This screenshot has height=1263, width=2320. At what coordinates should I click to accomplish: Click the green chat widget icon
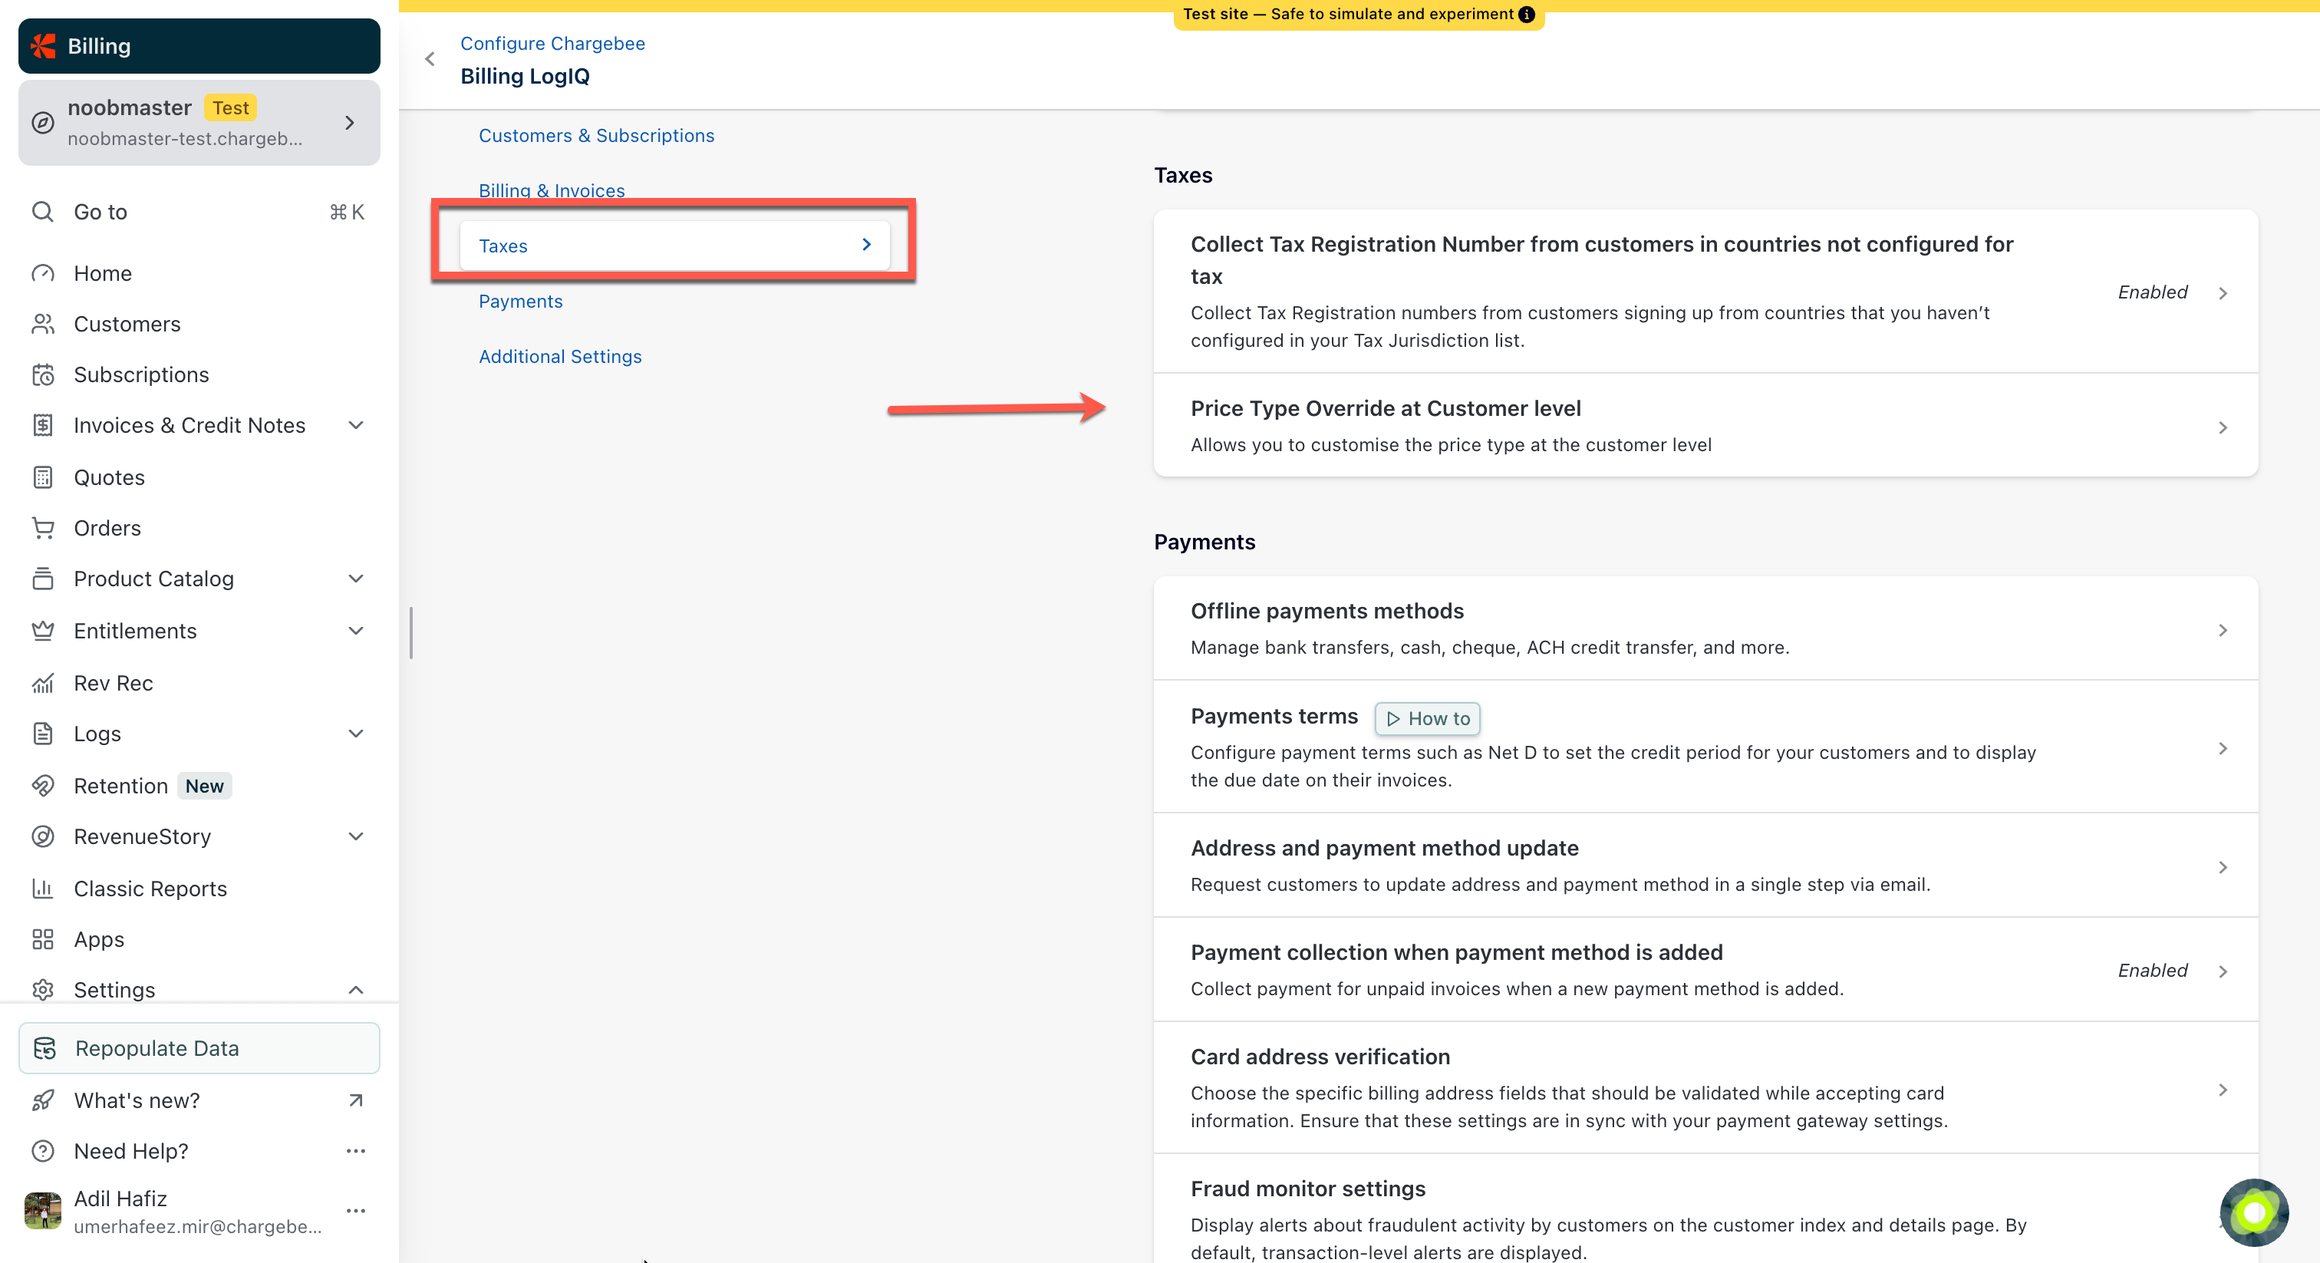click(2253, 1212)
